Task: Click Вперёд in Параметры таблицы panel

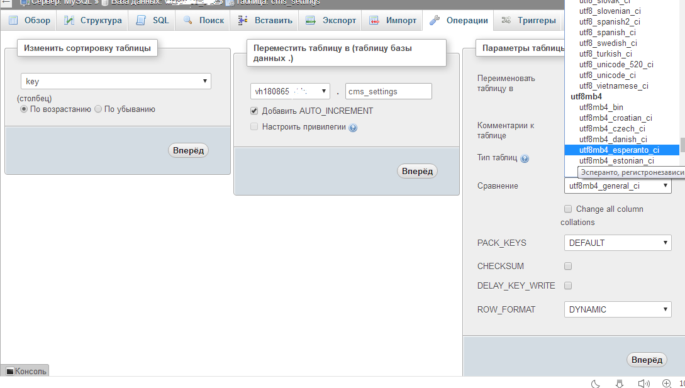Action: tap(647, 360)
